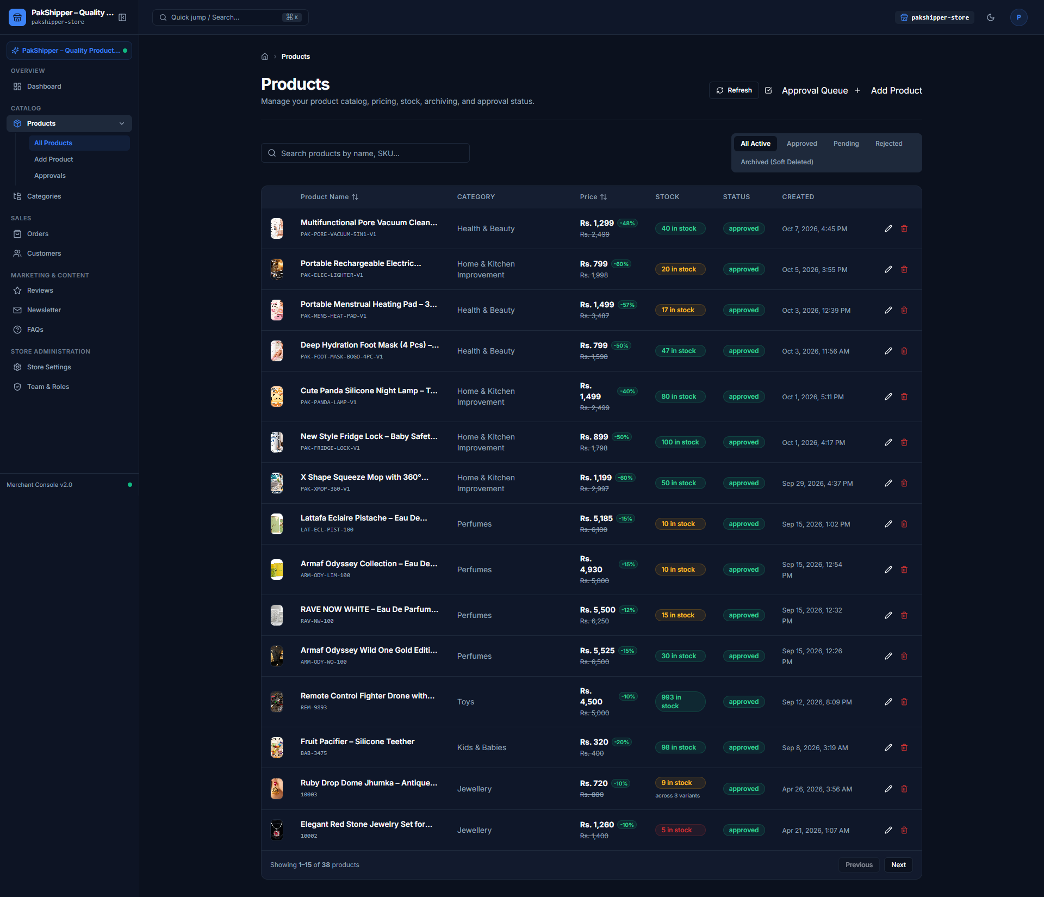Screen dimensions: 1044x897
Task: Switch to the Approved tab
Action: pyautogui.click(x=801, y=144)
